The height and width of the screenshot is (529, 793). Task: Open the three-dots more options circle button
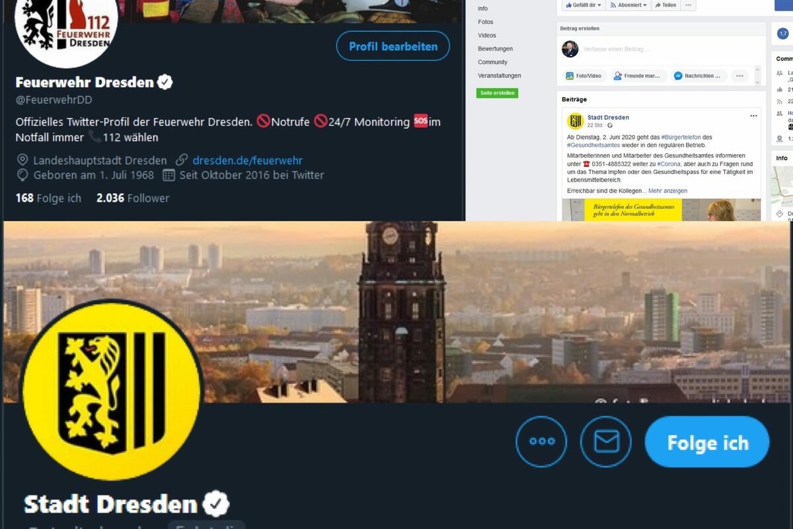[x=541, y=442]
